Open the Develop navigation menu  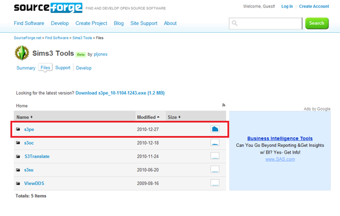[59, 23]
